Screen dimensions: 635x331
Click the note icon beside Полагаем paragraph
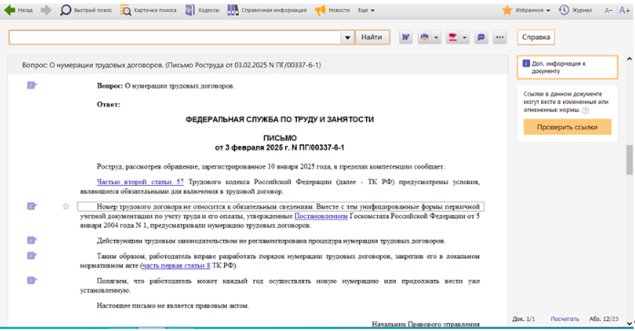32,280
